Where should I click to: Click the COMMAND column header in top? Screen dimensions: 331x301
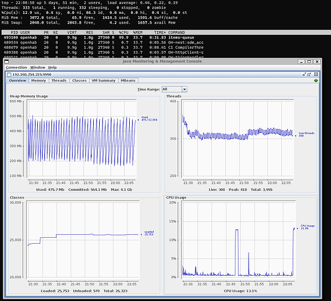tap(177, 33)
